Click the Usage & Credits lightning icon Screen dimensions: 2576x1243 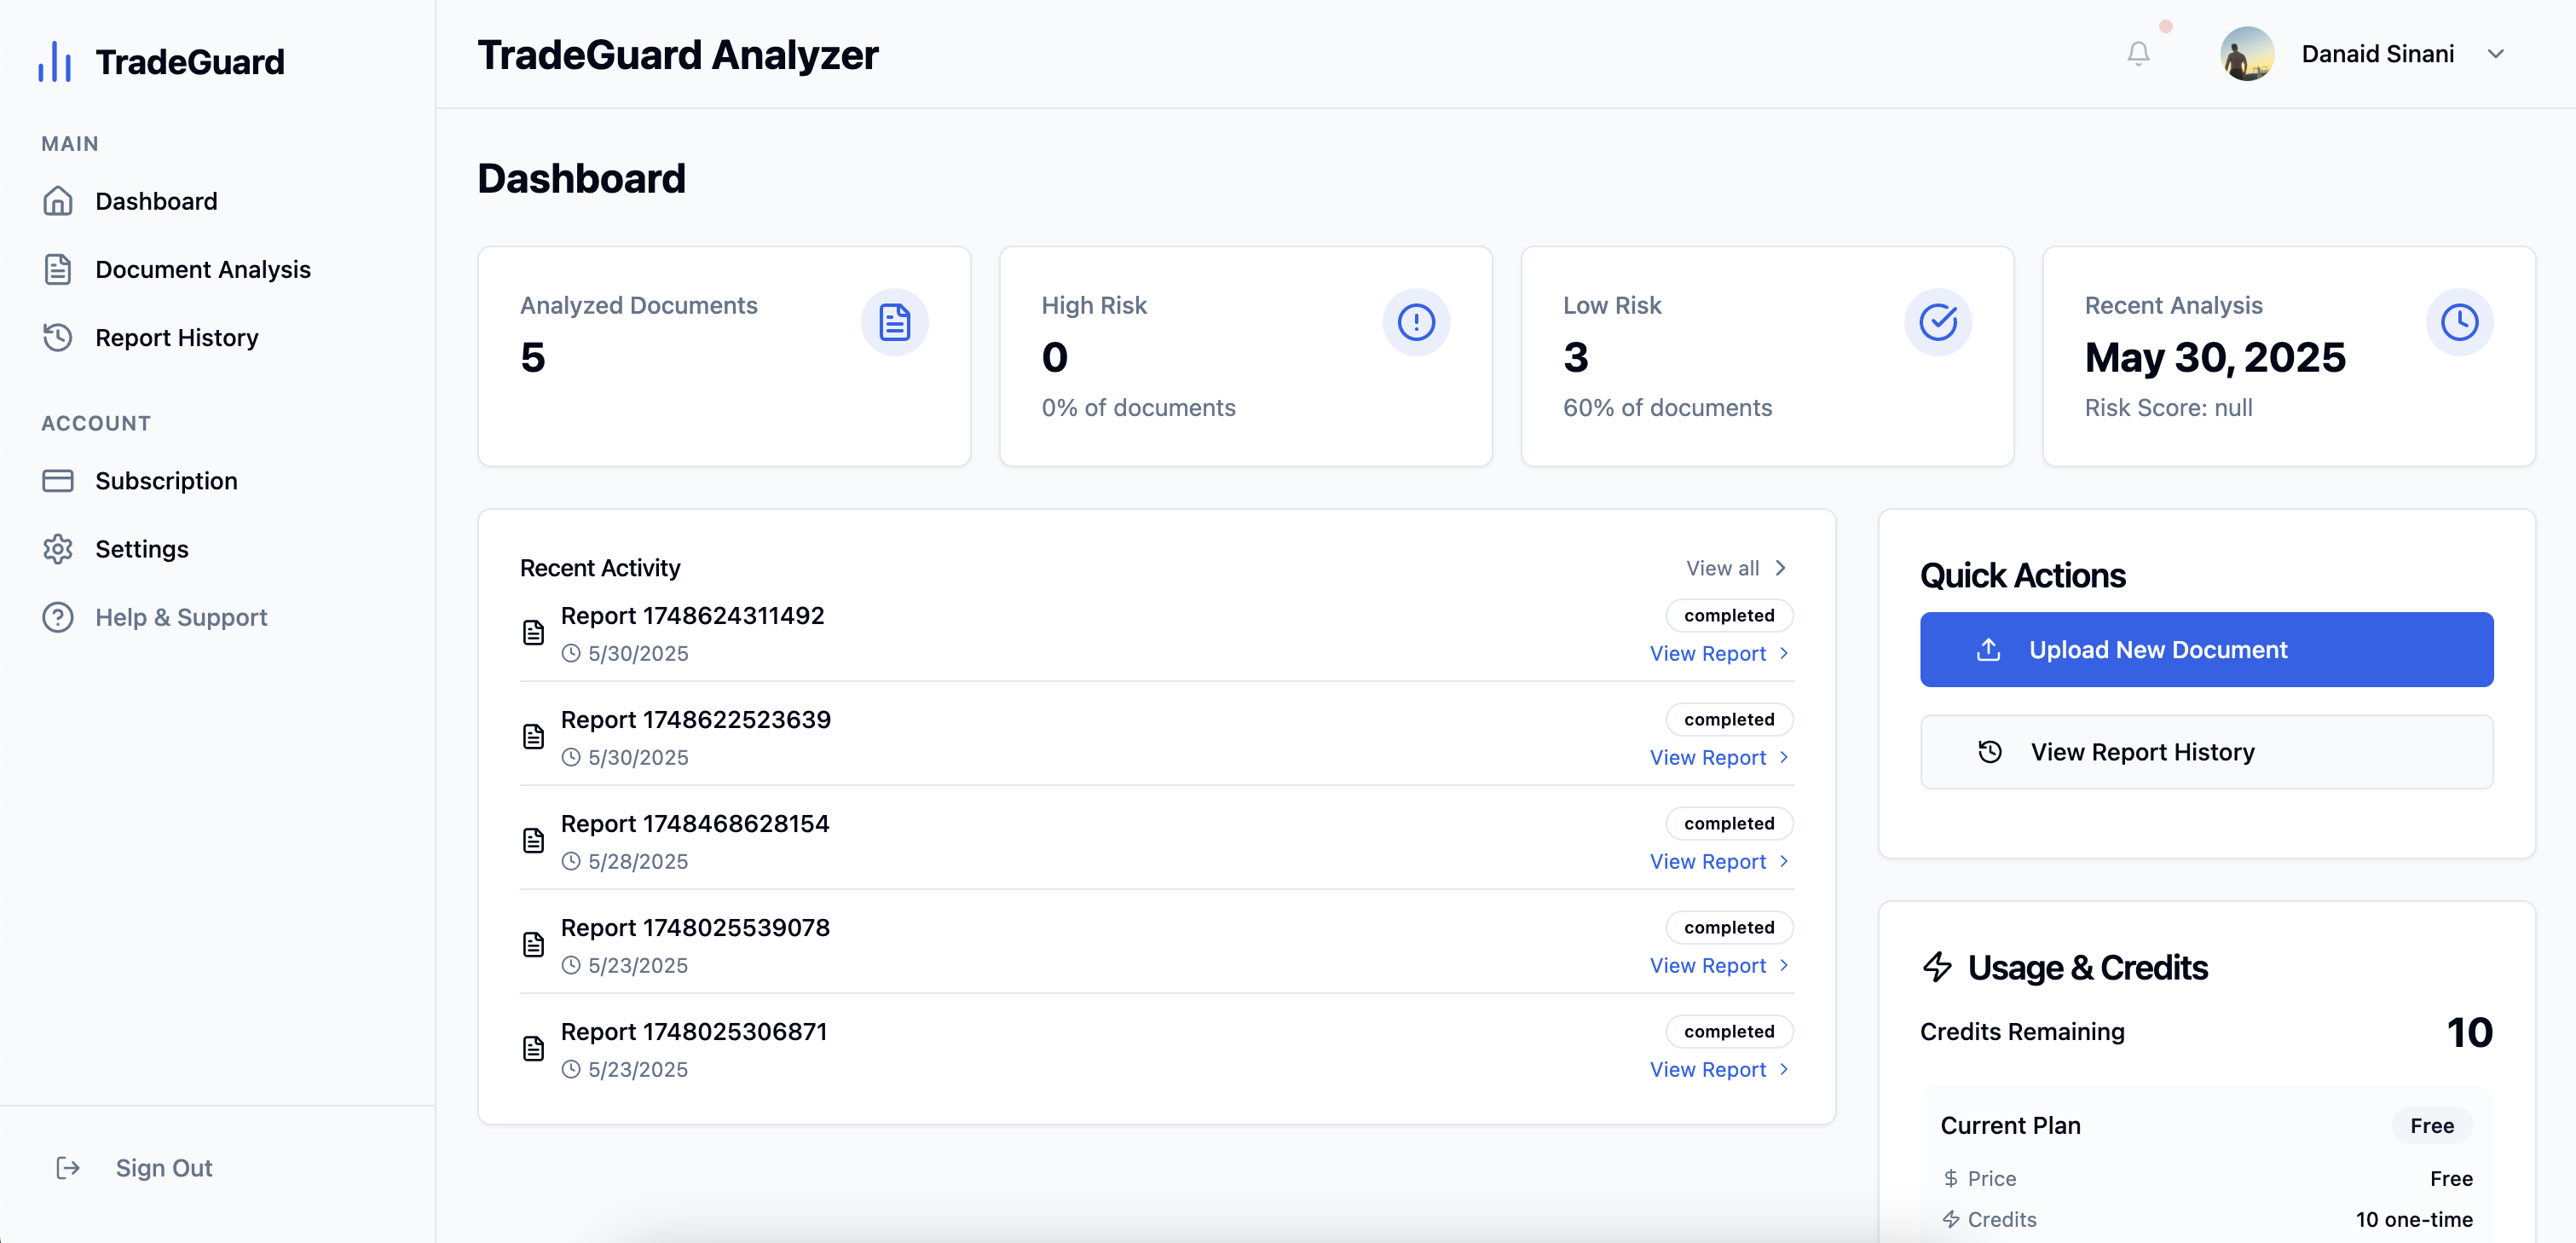1937,967
